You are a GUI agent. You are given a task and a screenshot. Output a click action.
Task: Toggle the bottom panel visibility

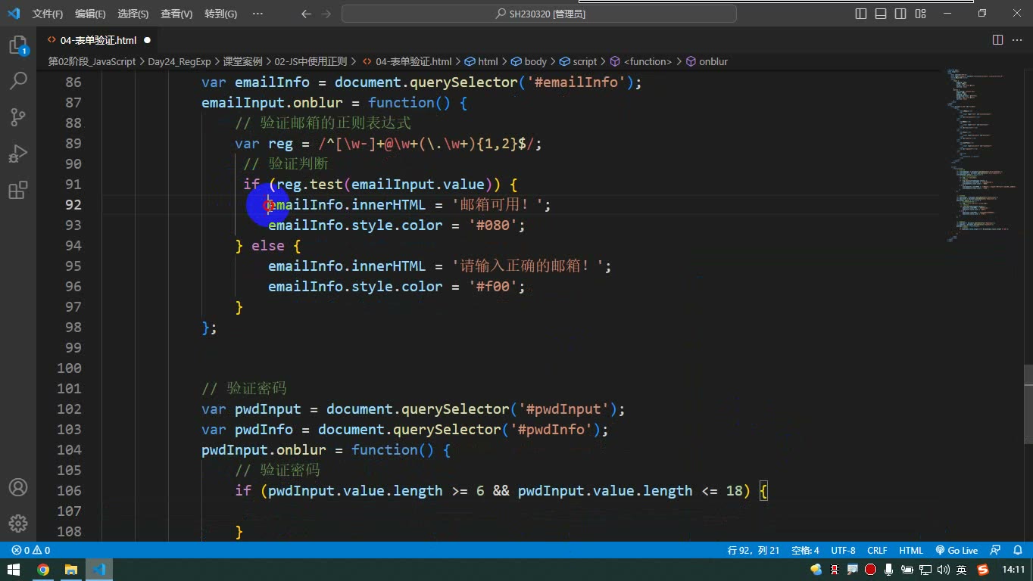coord(881,14)
